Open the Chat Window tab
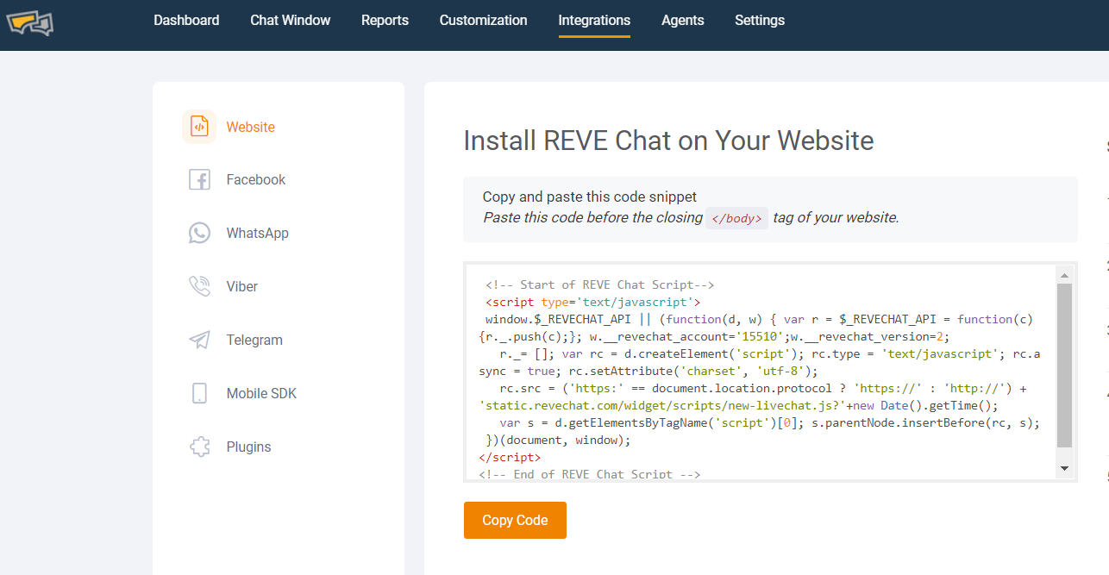The width and height of the screenshot is (1109, 575). [x=291, y=20]
